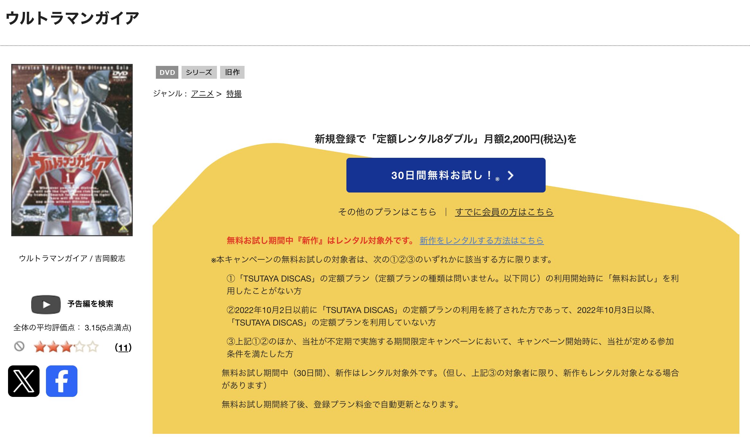Click 予告編を検索 text label
The height and width of the screenshot is (439, 750).
[90, 304]
